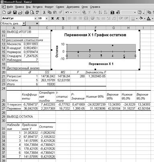Select cell containing 0,9824561
Screen dimensions: 154x162
pos(30,48)
